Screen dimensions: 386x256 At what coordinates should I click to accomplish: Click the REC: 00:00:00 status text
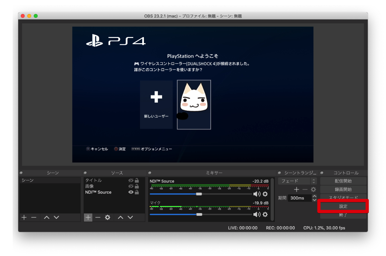tap(280, 228)
